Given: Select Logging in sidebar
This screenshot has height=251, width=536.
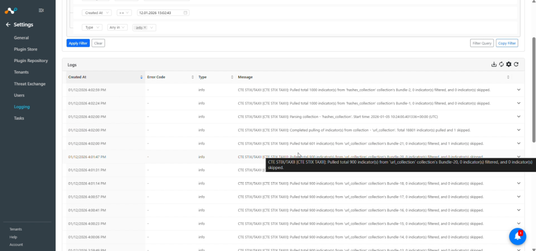Looking at the screenshot, I should click(x=22, y=106).
